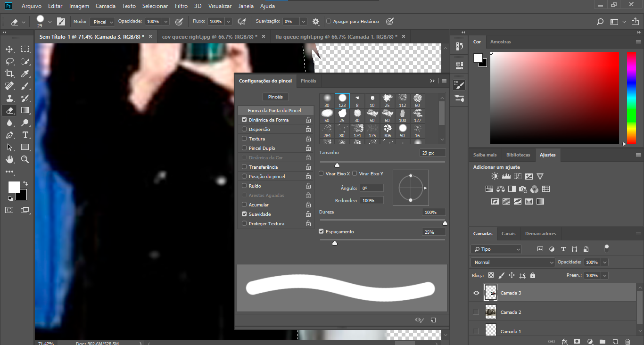Open the Normal blend mode dropdown

pyautogui.click(x=512, y=262)
